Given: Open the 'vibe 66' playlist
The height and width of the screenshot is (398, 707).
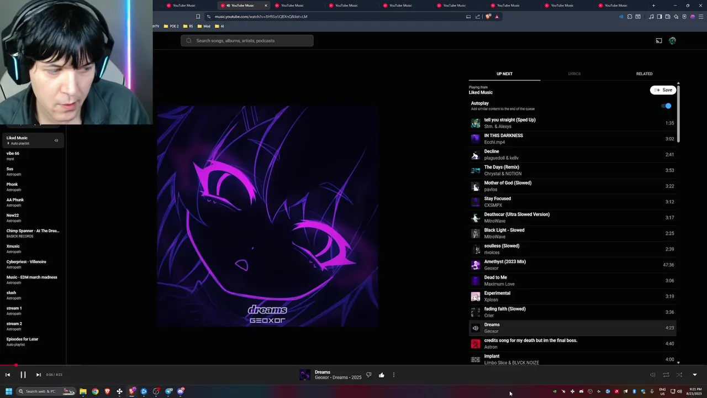Looking at the screenshot, I should click(33, 156).
